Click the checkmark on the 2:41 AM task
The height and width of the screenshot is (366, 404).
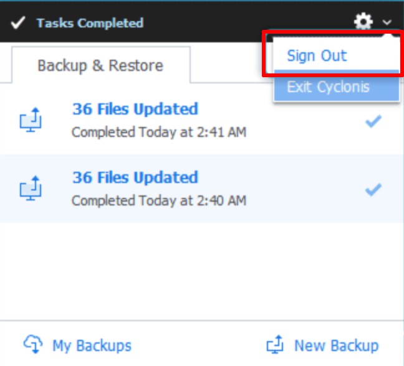click(373, 121)
